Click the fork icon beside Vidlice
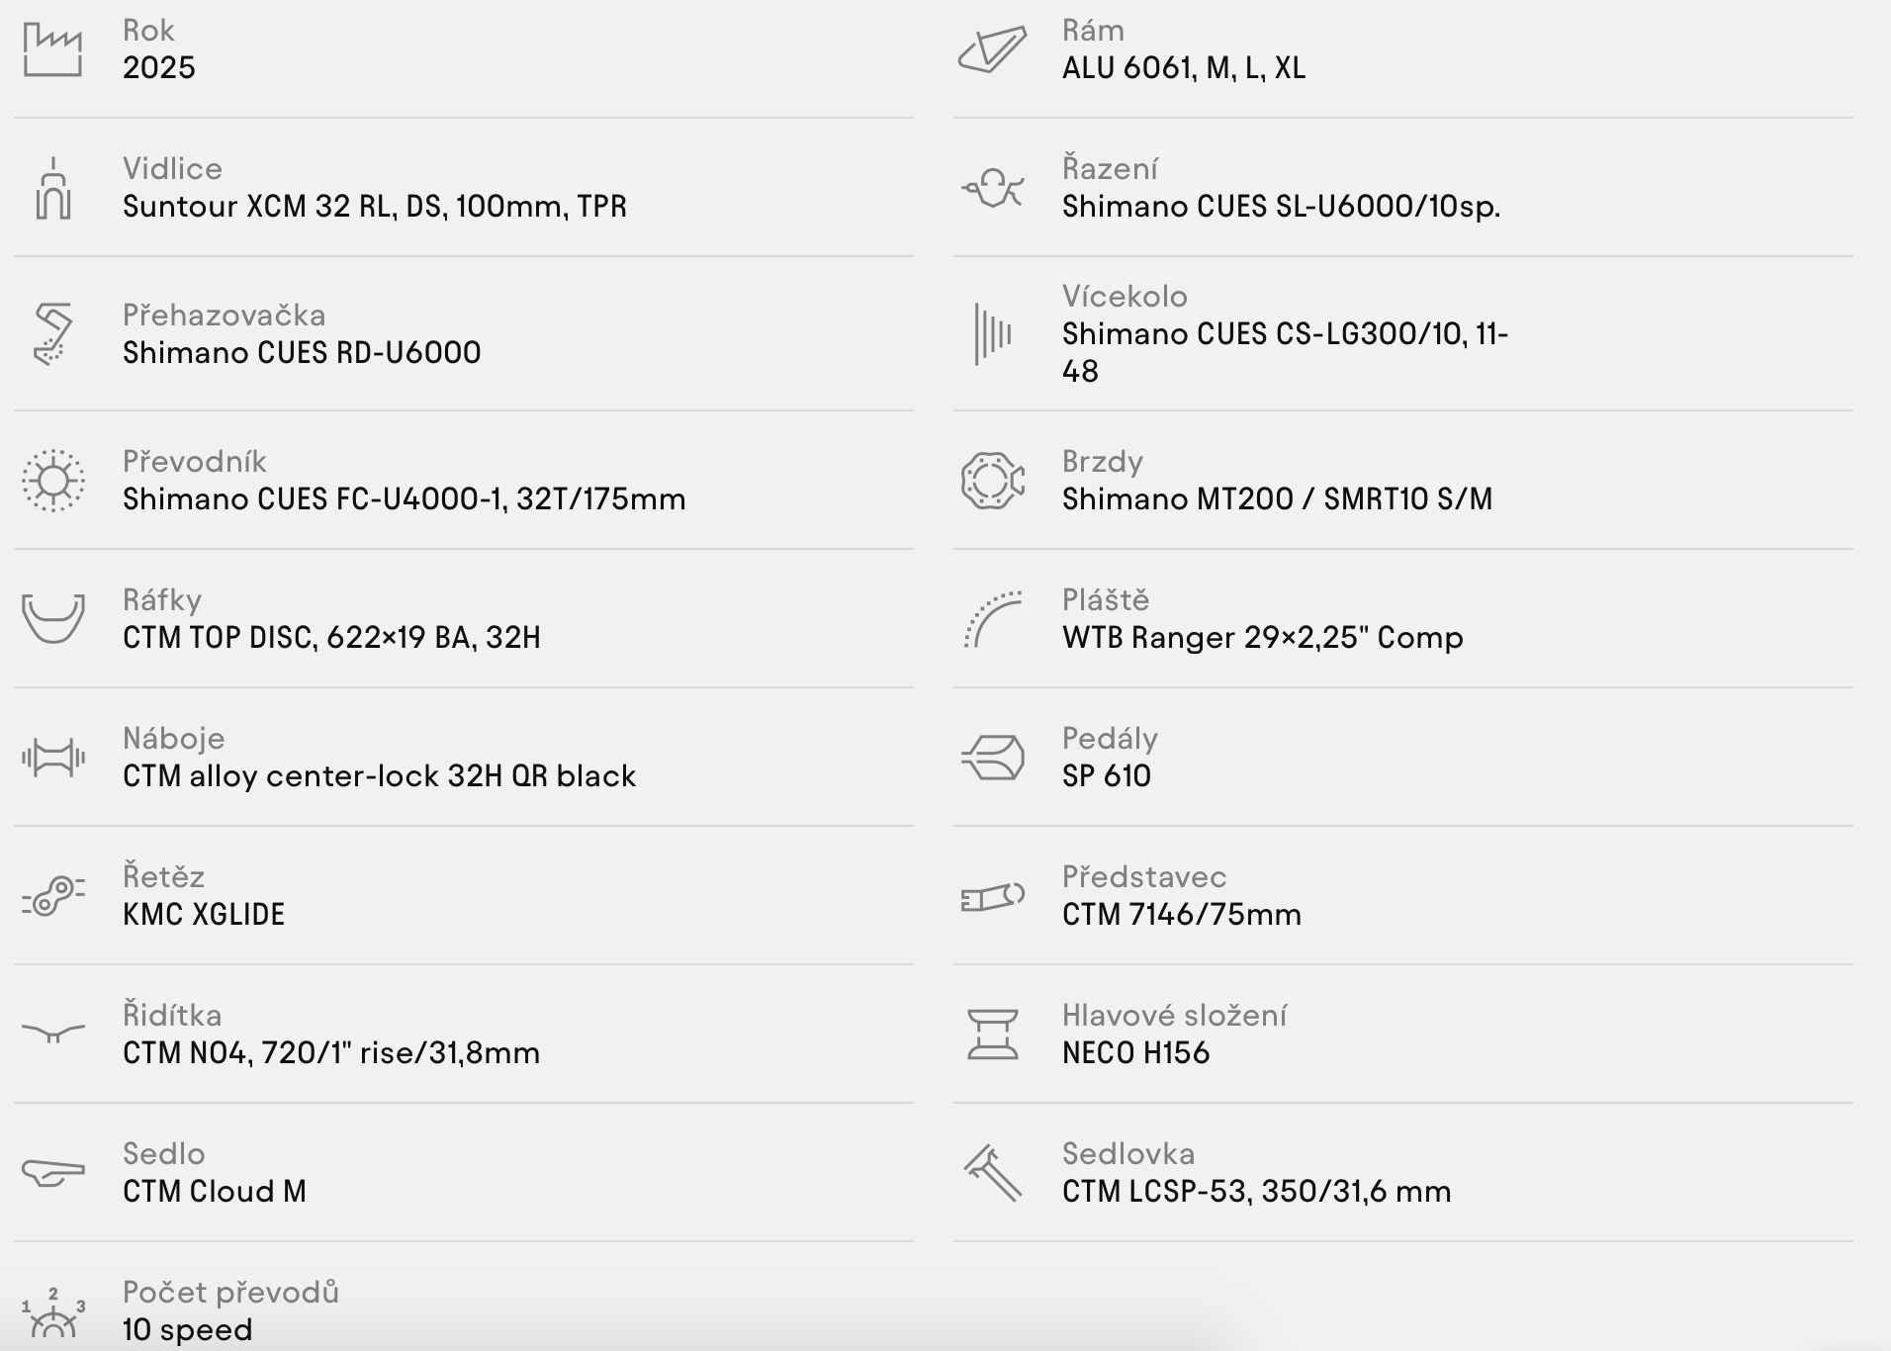 click(x=53, y=188)
